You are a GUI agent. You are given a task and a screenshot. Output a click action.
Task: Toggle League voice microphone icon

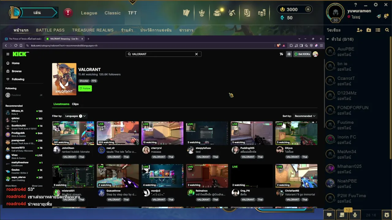pos(355,215)
